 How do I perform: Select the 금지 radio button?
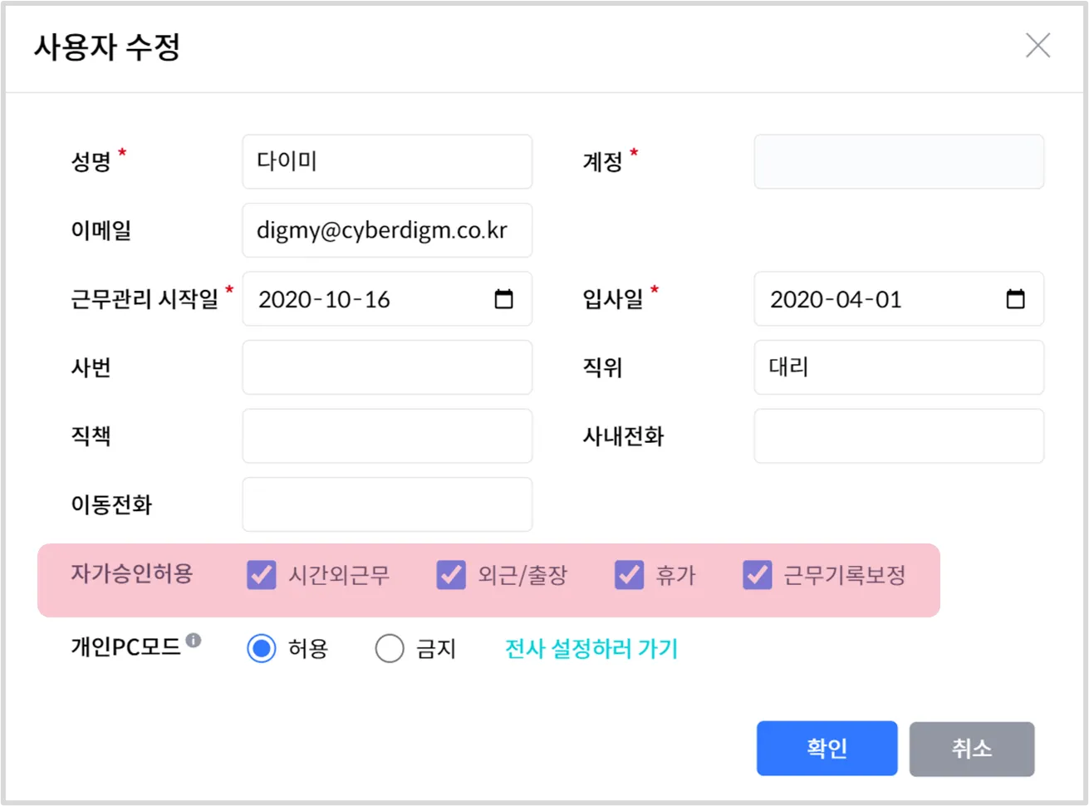point(390,648)
